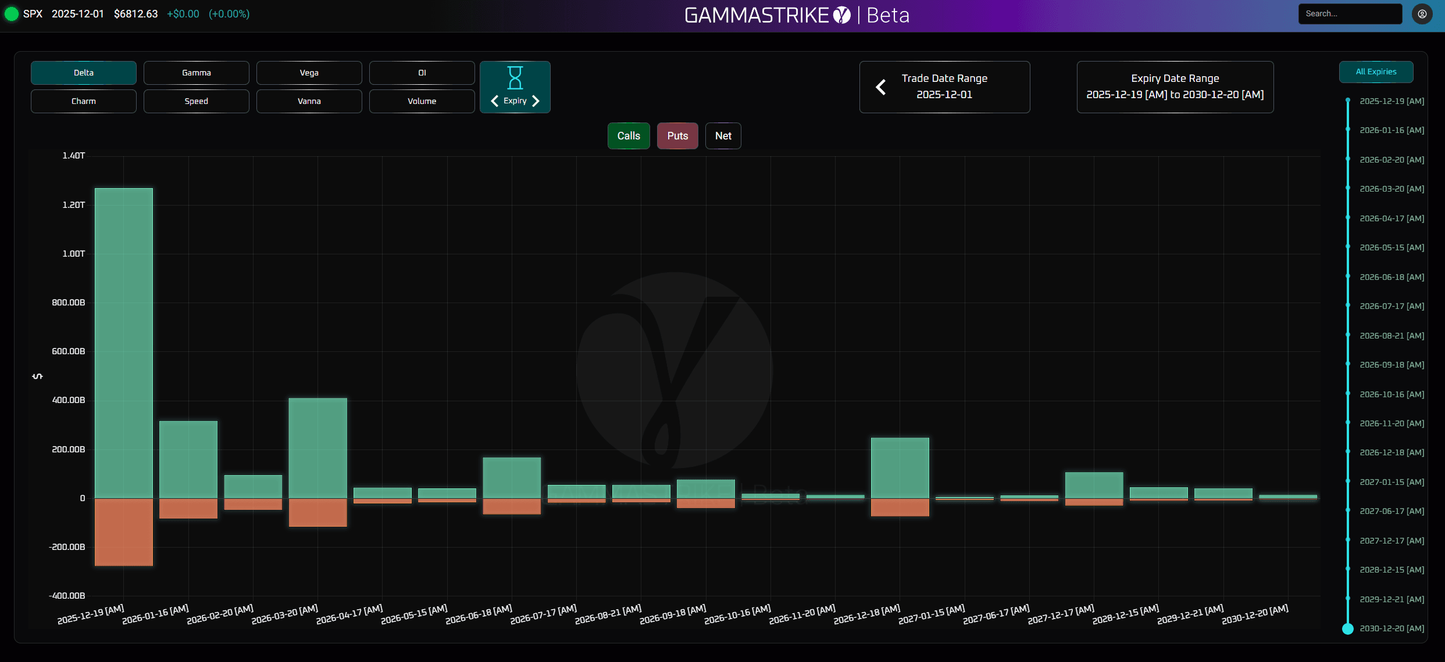
Task: Select the 2030-12-20 timeline endpoint dot
Action: click(x=1347, y=628)
